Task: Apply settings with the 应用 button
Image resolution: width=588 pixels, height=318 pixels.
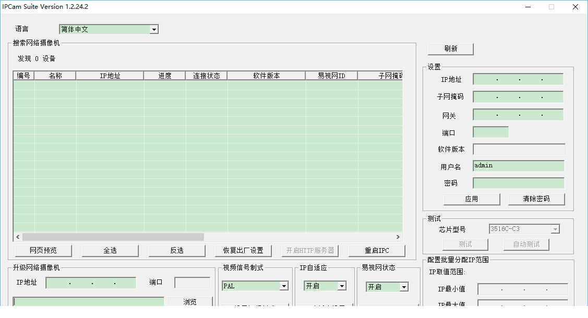Action: point(471,199)
